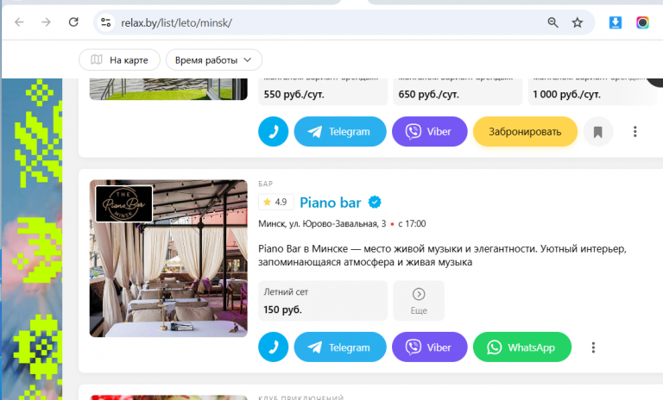Viewport: 663px width, 400px height.
Task: Open site information icon in address bar
Action: click(105, 22)
